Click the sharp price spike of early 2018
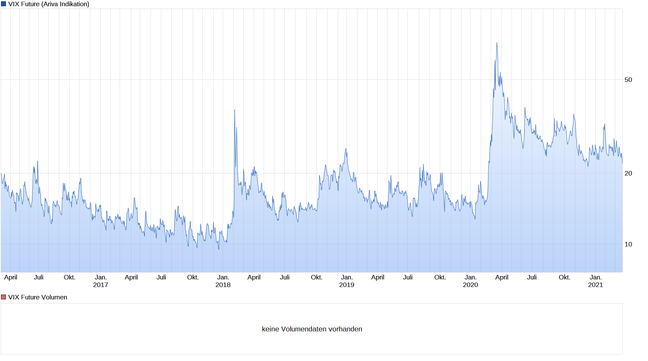Viewport: 648px width, 361px height. [x=235, y=110]
